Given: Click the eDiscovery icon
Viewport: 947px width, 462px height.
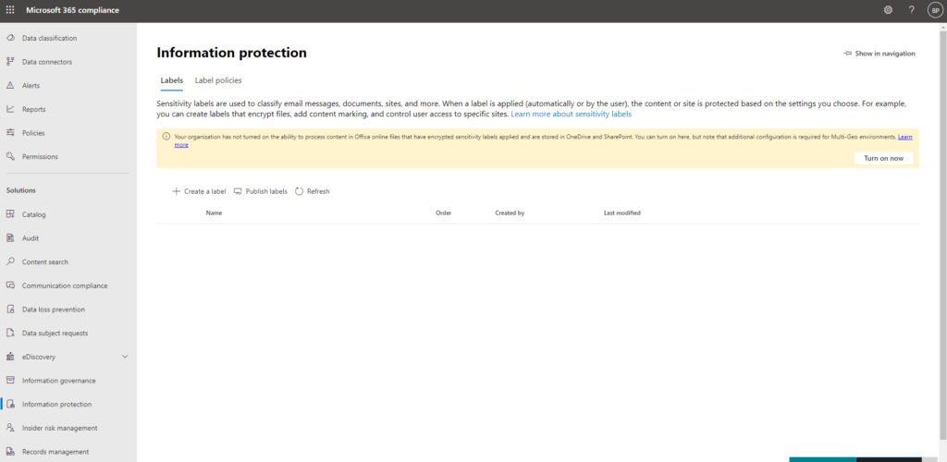Looking at the screenshot, I should pyautogui.click(x=9, y=357).
